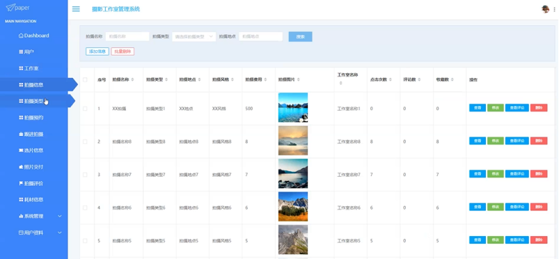The width and height of the screenshot is (559, 259).
Task: Open the sunset thumbnail in row 2
Action: click(x=293, y=141)
